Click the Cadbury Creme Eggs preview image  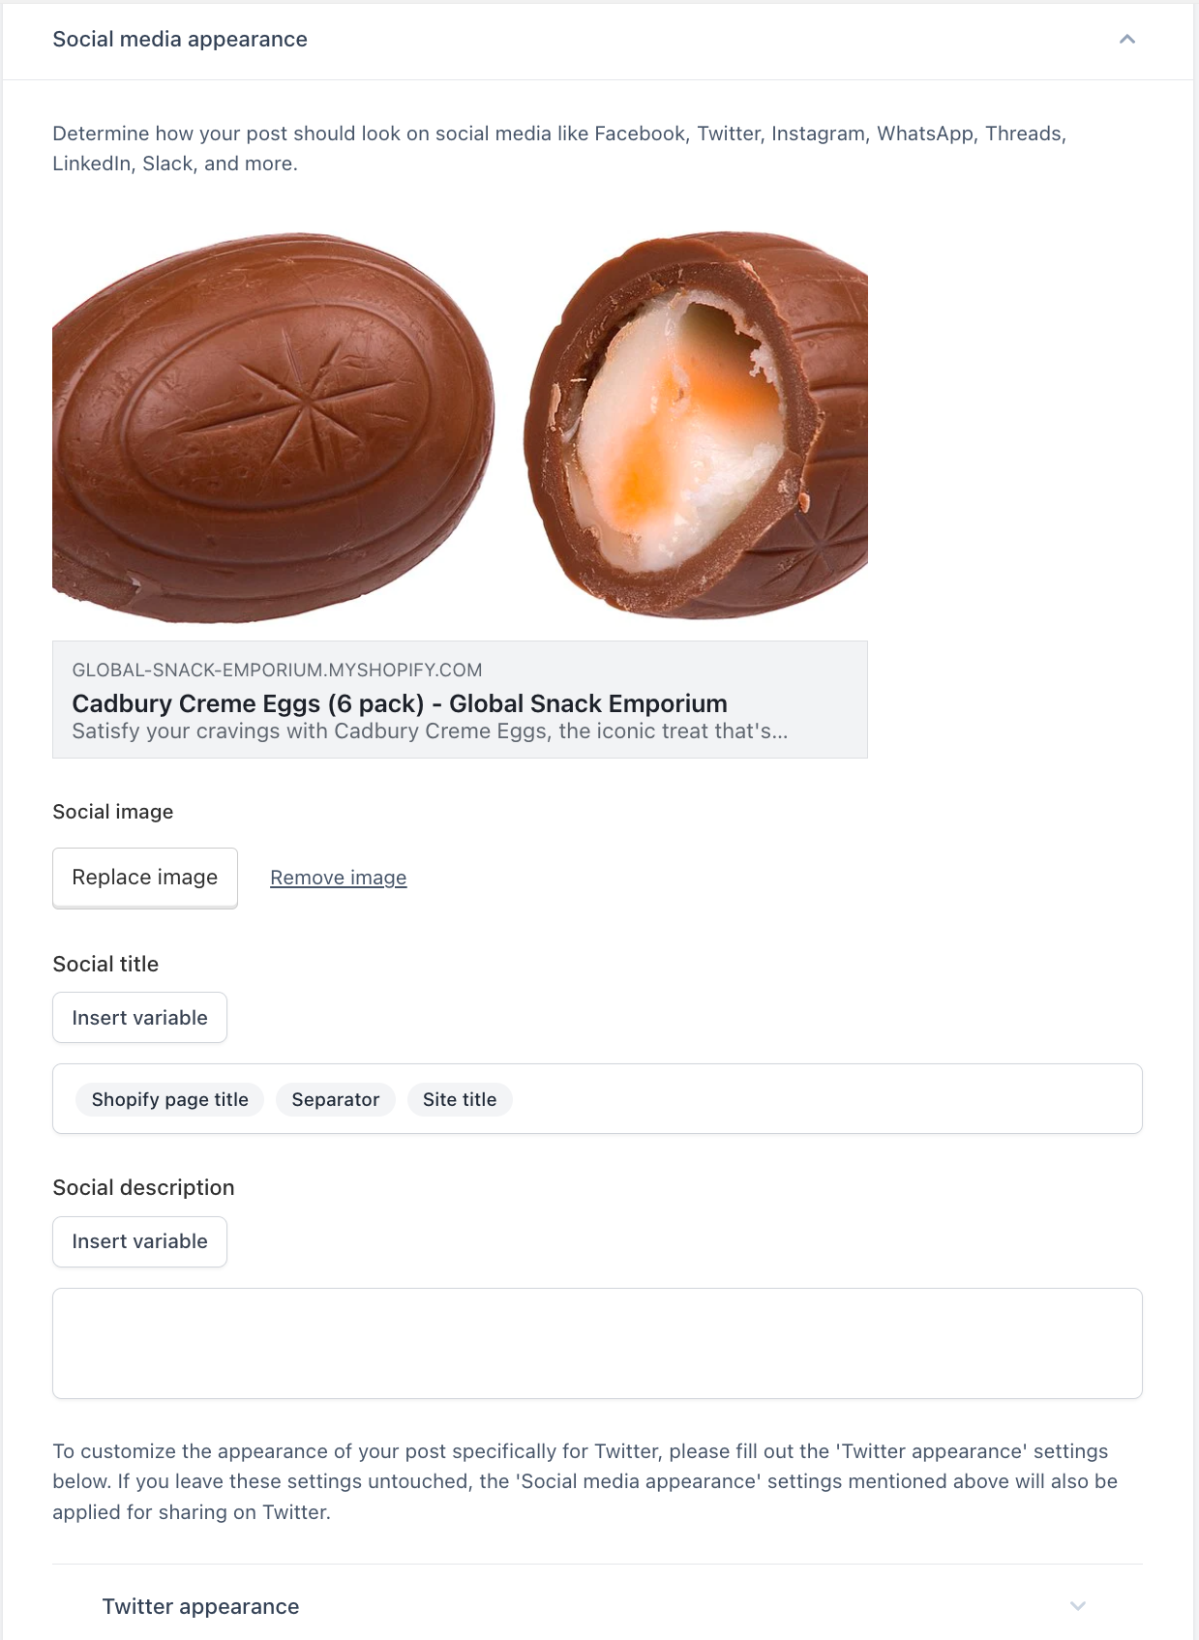tap(460, 427)
